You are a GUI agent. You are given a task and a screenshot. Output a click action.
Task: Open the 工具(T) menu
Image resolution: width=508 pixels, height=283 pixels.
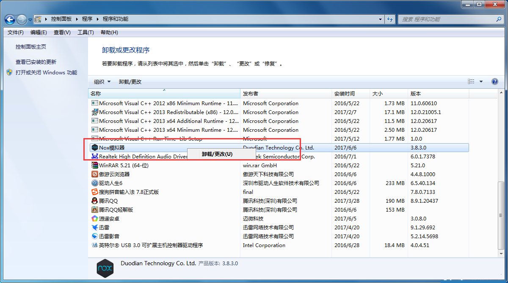pyautogui.click(x=86, y=33)
